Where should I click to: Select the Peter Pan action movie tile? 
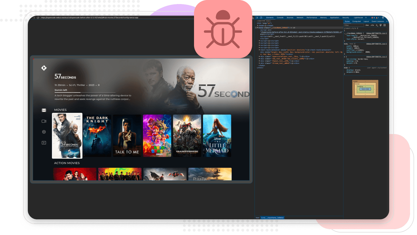tap(210, 174)
